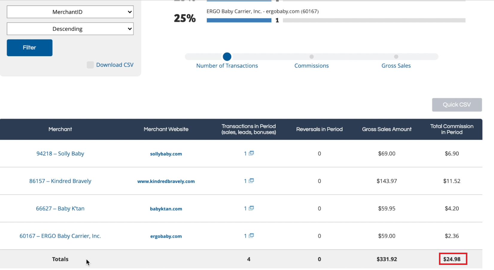Click ERGO Baby commission $2.36

tap(452, 236)
